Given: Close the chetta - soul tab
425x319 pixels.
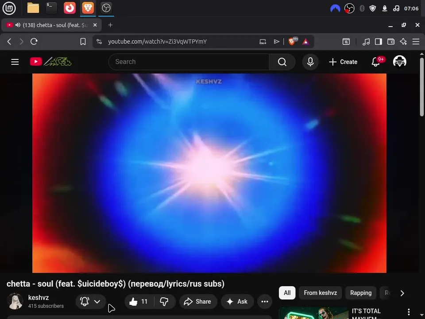Looking at the screenshot, I should click(x=95, y=25).
